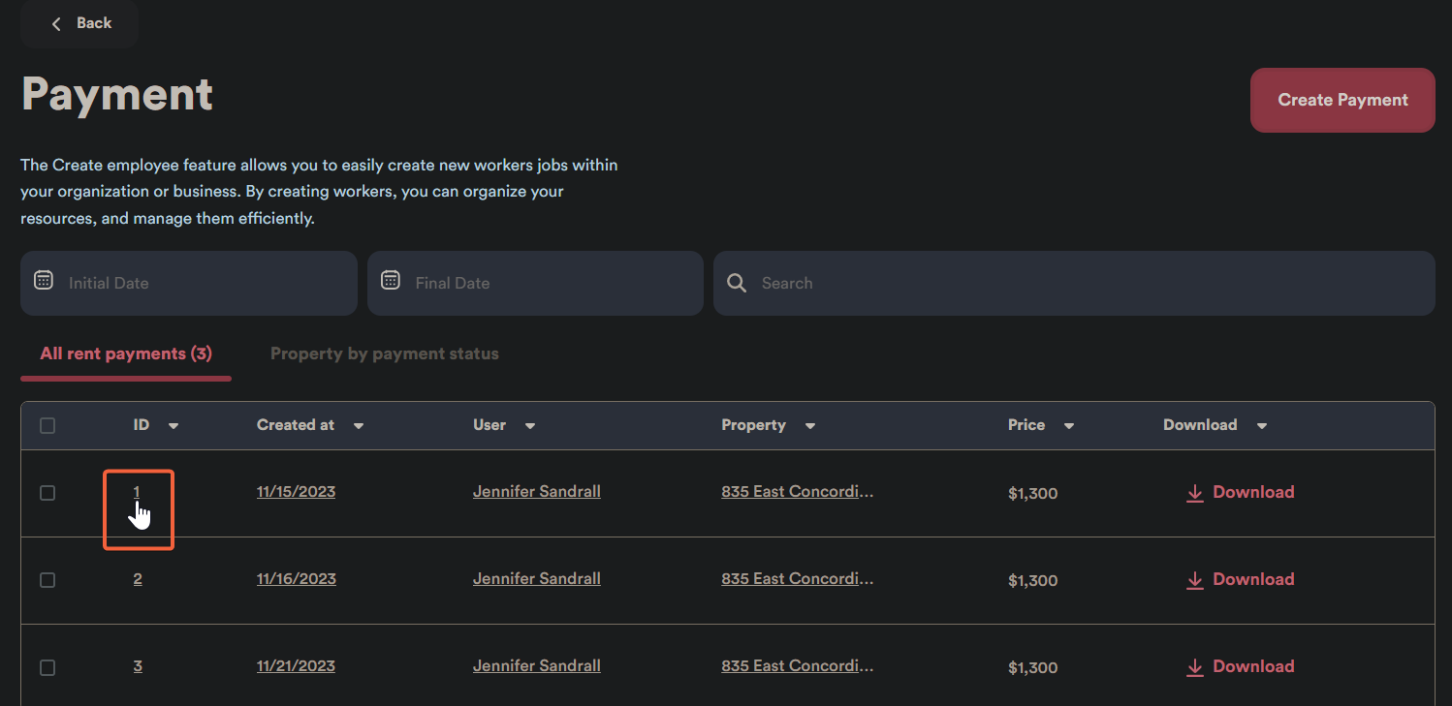1452x706 pixels.
Task: Toggle the select-all checkbox in table header
Action: coord(47,425)
